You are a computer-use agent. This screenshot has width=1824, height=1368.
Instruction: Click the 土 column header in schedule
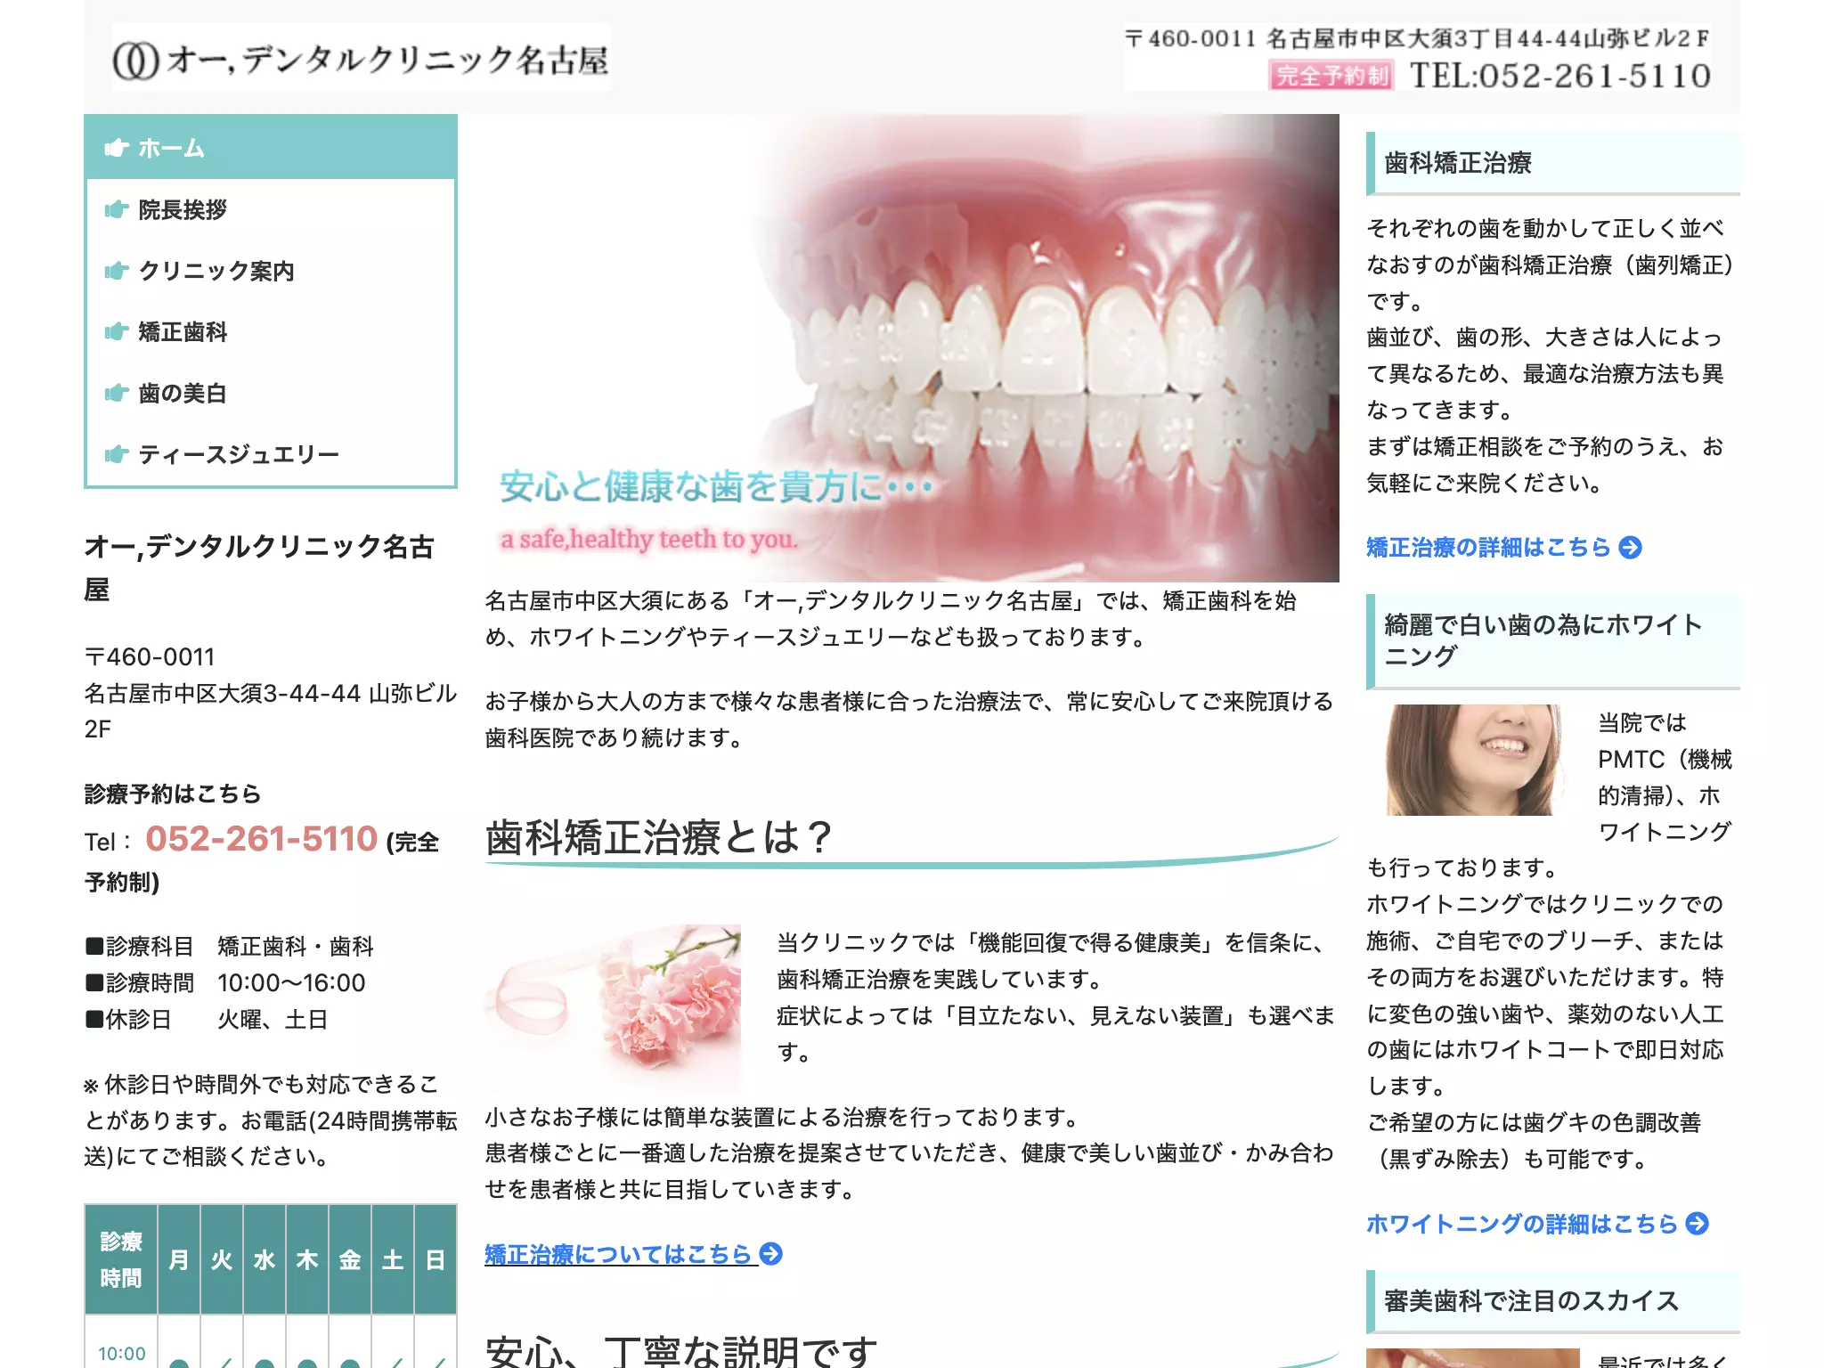point(393,1259)
